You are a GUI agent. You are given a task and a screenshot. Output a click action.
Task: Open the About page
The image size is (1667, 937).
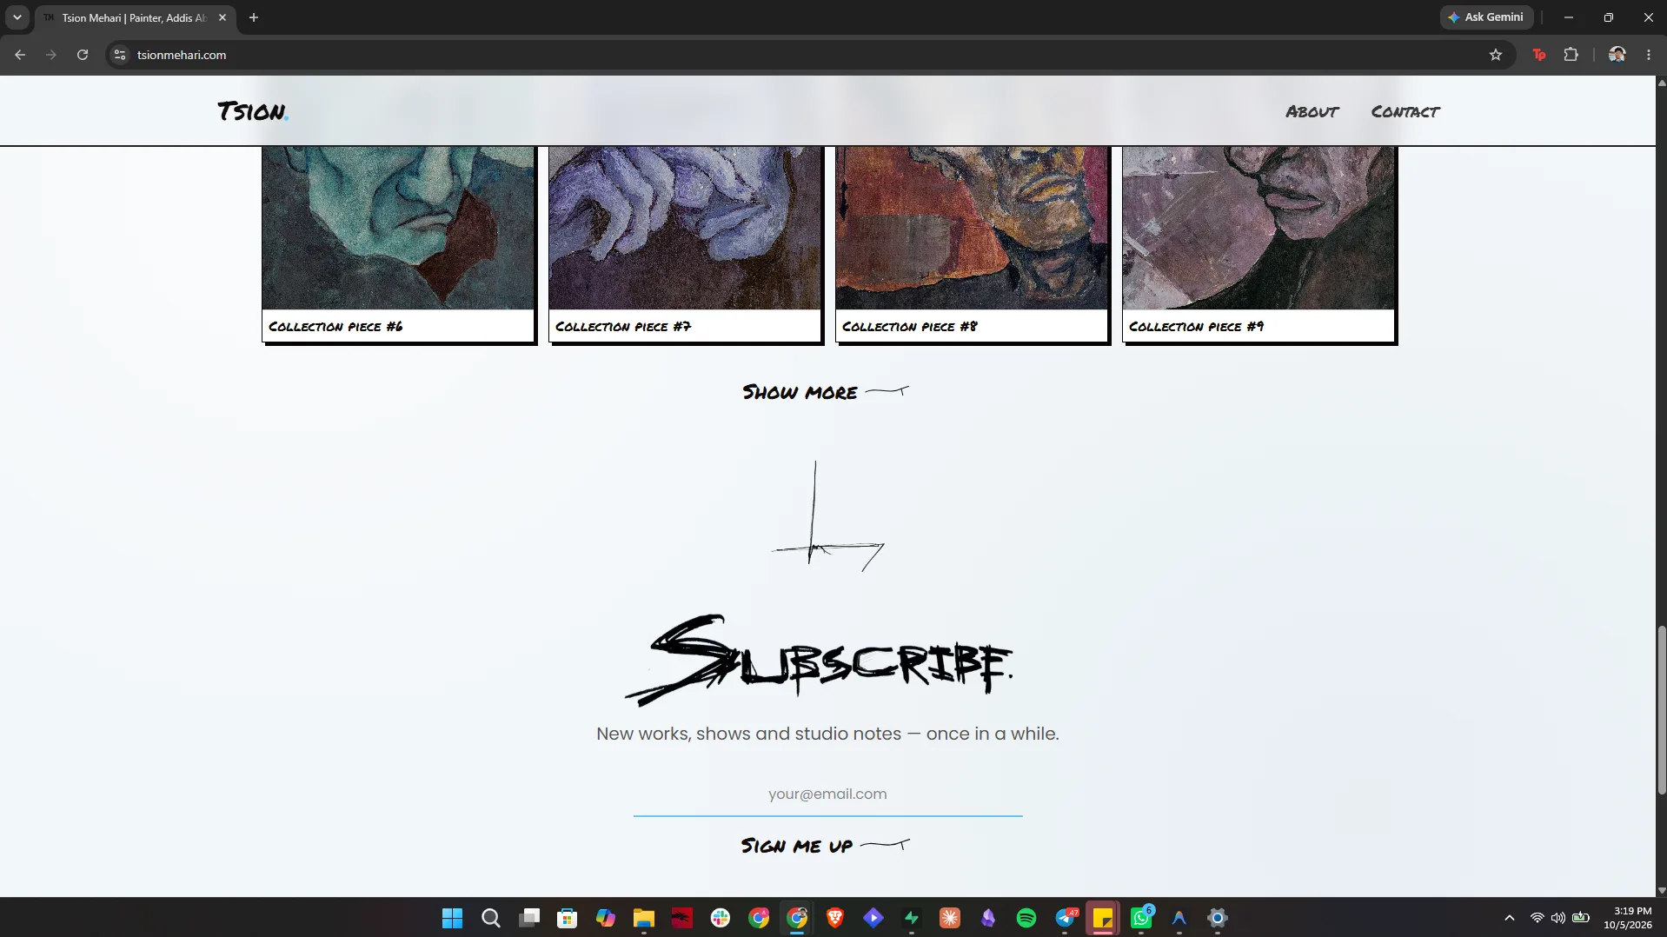click(1312, 111)
